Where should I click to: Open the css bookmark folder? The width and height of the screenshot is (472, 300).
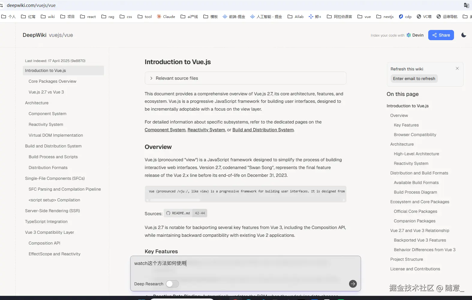(x=126, y=17)
